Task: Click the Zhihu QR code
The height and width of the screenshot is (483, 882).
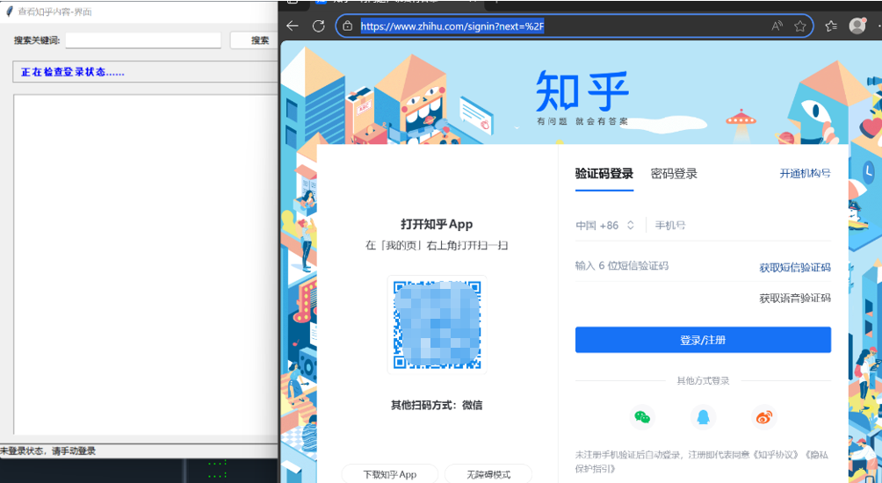Action: 437,325
